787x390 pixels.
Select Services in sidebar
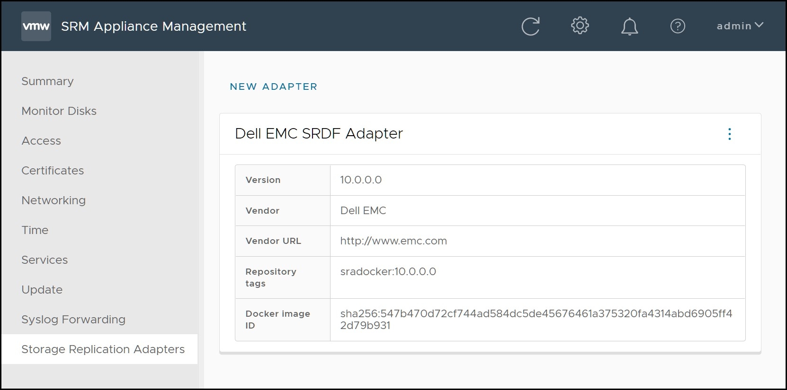click(45, 260)
